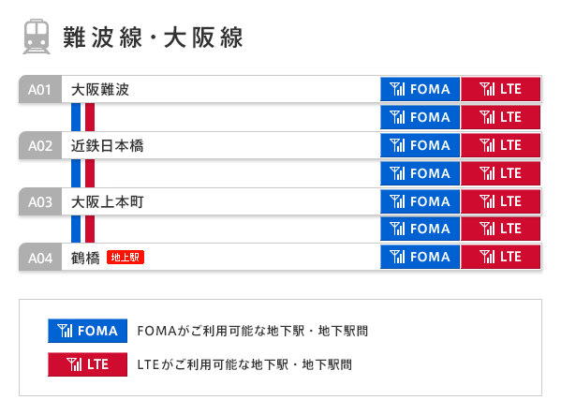This screenshot has width=561, height=415.
Task: Click the LTE badge for 大阪難波 station
Action: click(500, 89)
